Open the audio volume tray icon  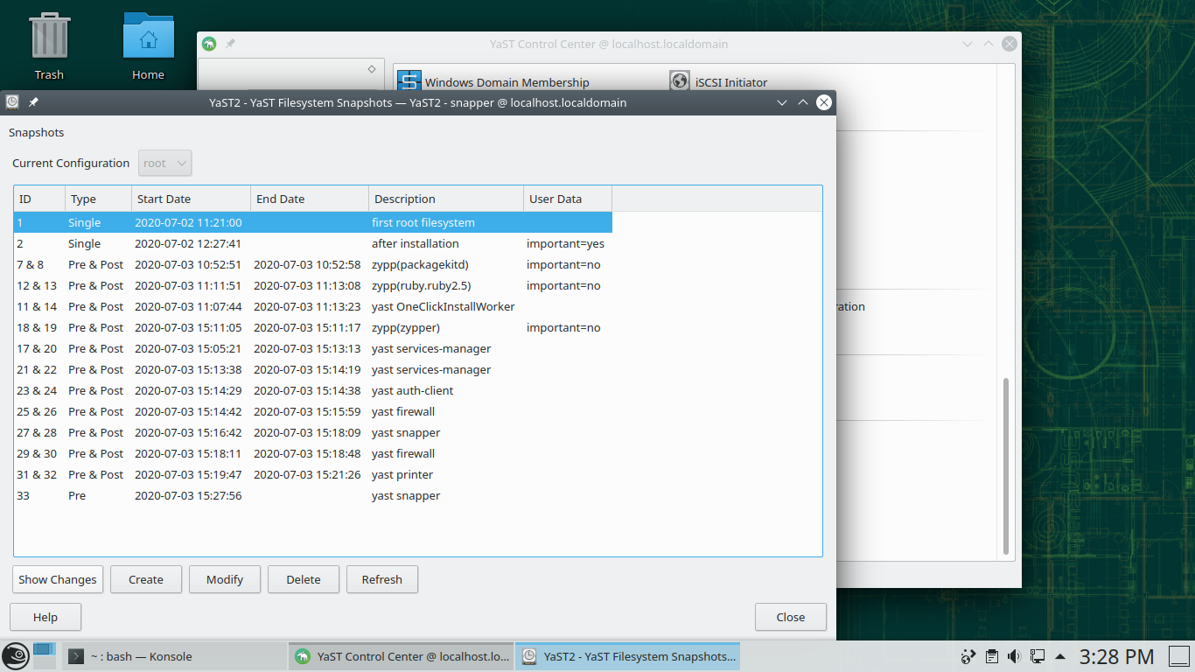pyautogui.click(x=1015, y=656)
